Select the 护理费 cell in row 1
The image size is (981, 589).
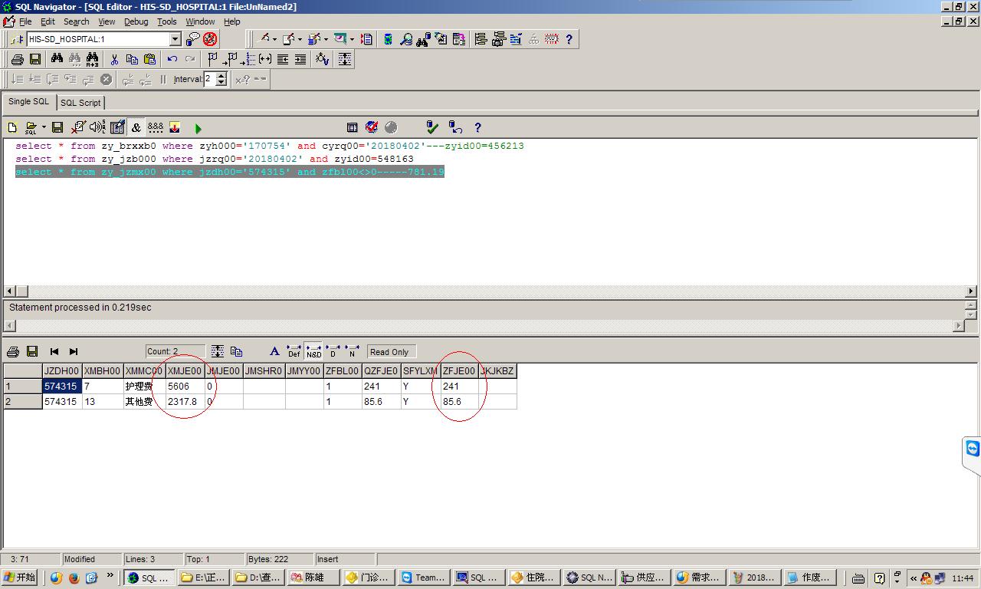pyautogui.click(x=144, y=387)
